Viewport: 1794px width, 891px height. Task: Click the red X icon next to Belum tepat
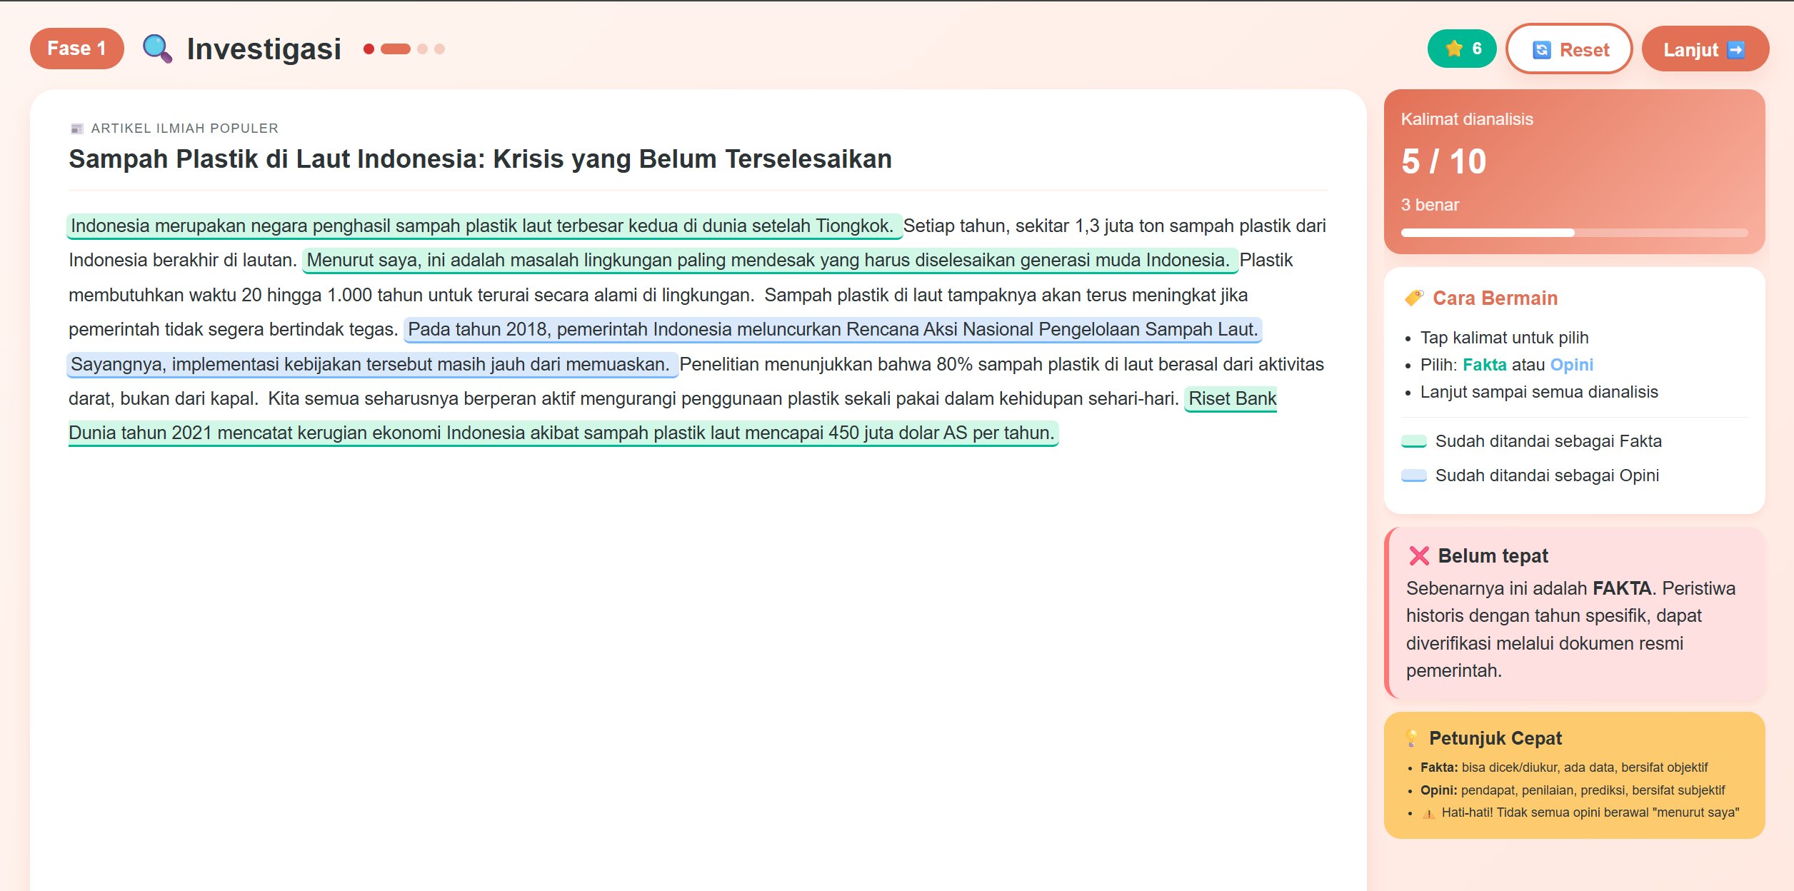click(x=1419, y=555)
